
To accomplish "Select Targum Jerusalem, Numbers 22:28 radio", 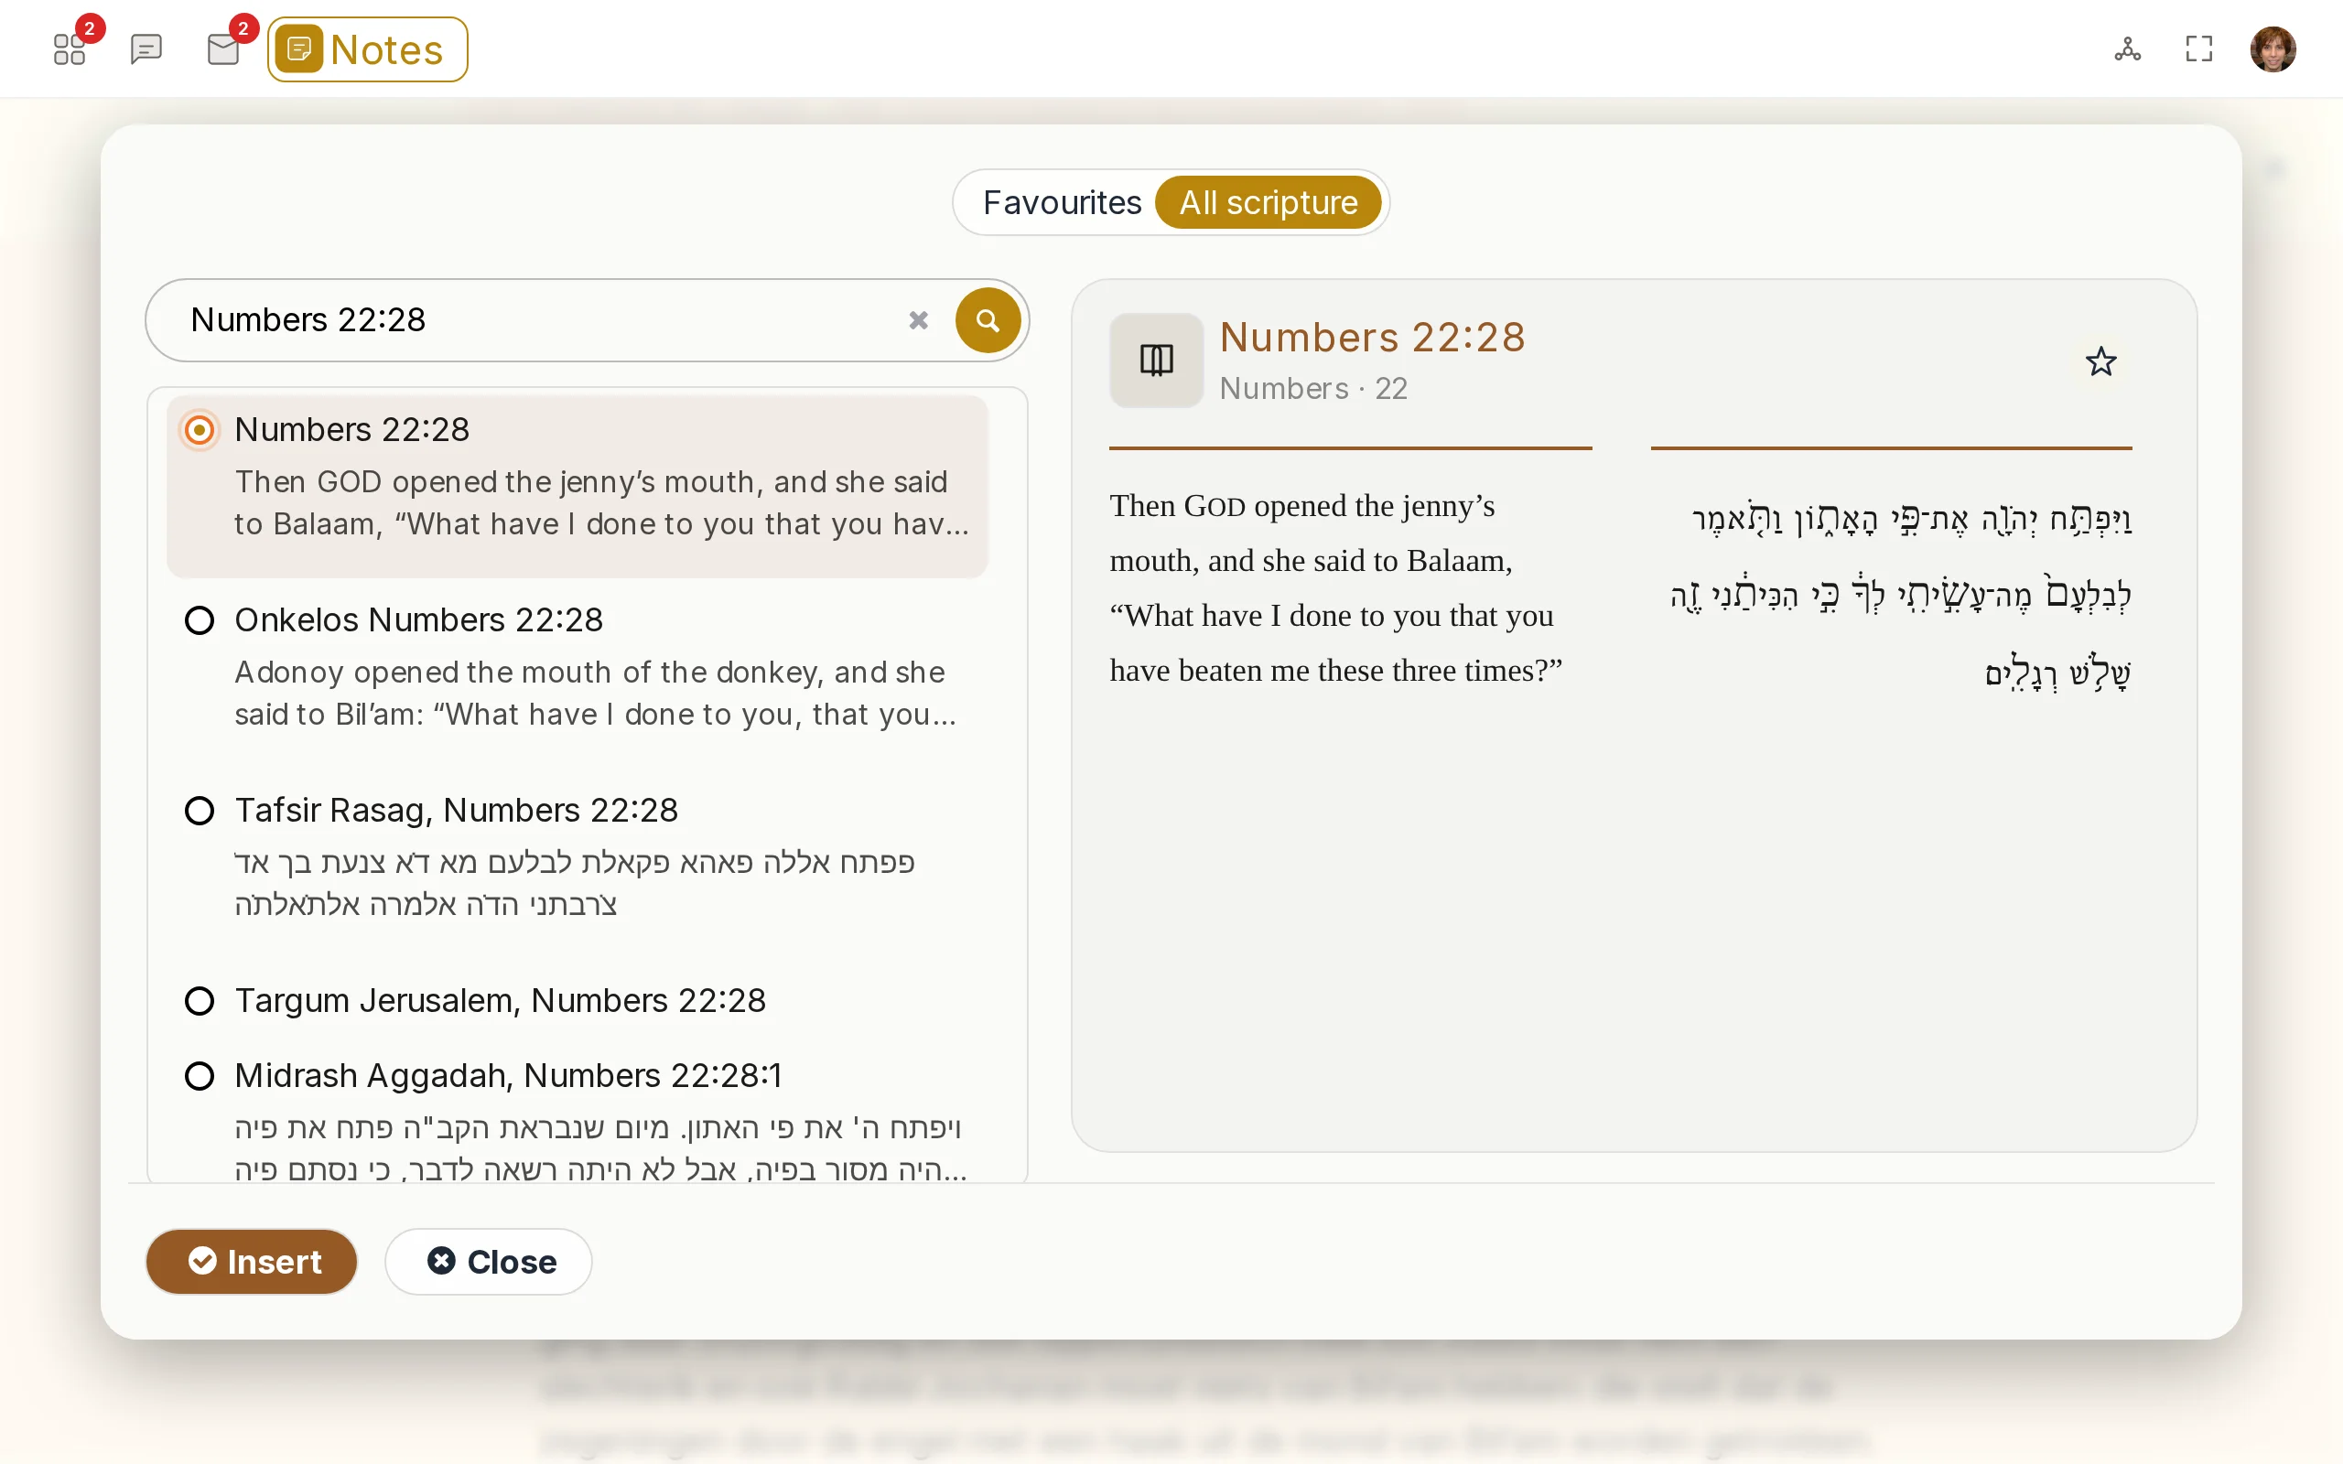I will pyautogui.click(x=200, y=1001).
